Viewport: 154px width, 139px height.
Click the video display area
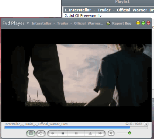76,75
